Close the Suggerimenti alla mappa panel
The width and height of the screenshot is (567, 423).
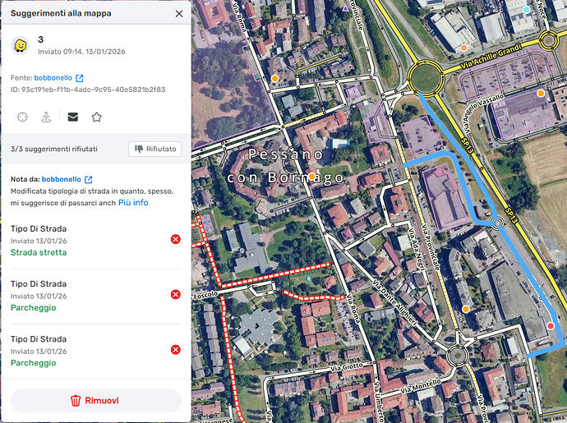tap(179, 14)
